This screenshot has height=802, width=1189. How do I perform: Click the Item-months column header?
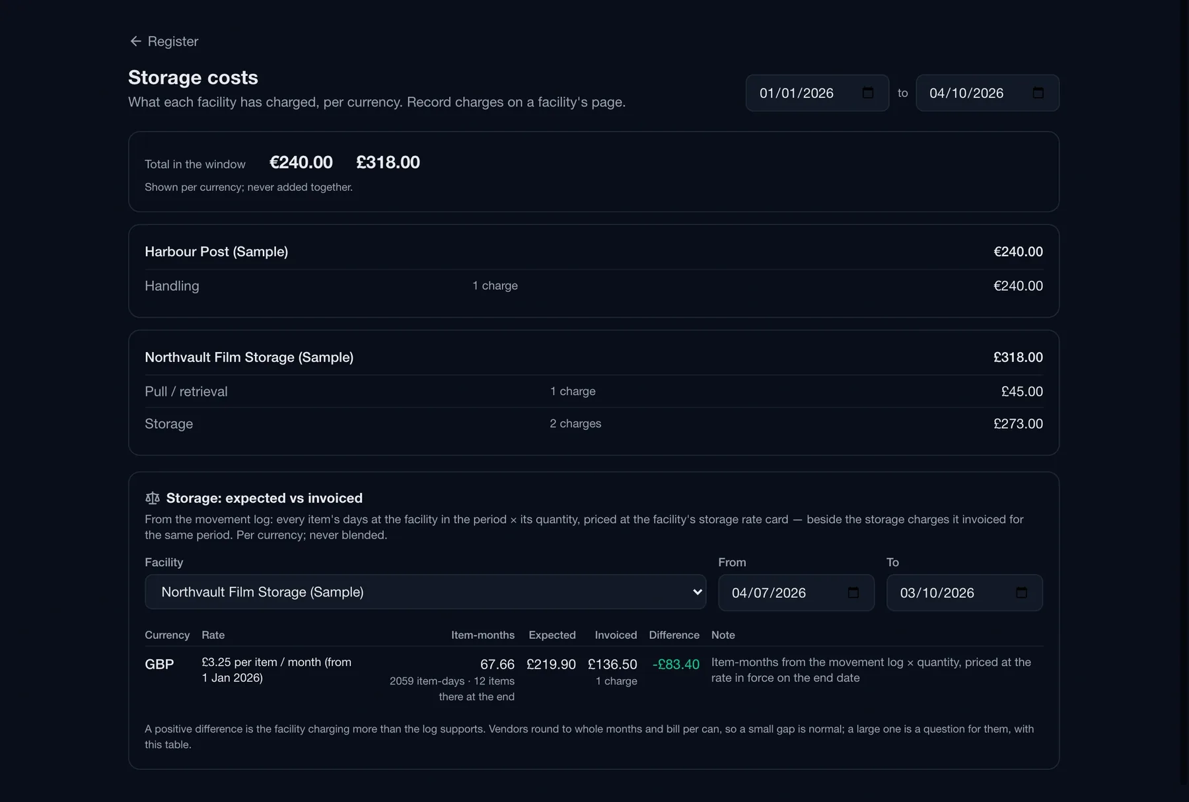pyautogui.click(x=483, y=635)
